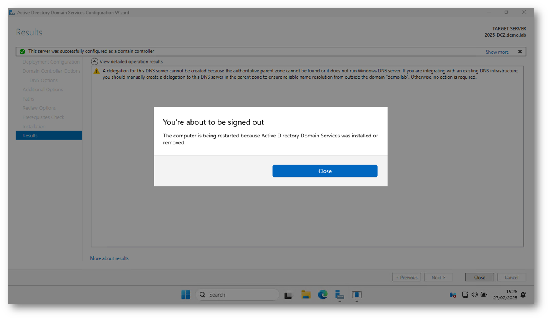
Task: Select the Paths step
Action: coord(28,99)
